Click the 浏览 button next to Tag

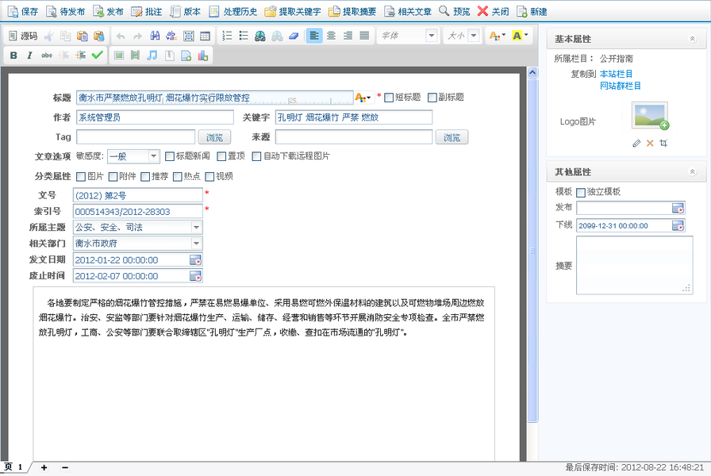pos(216,136)
